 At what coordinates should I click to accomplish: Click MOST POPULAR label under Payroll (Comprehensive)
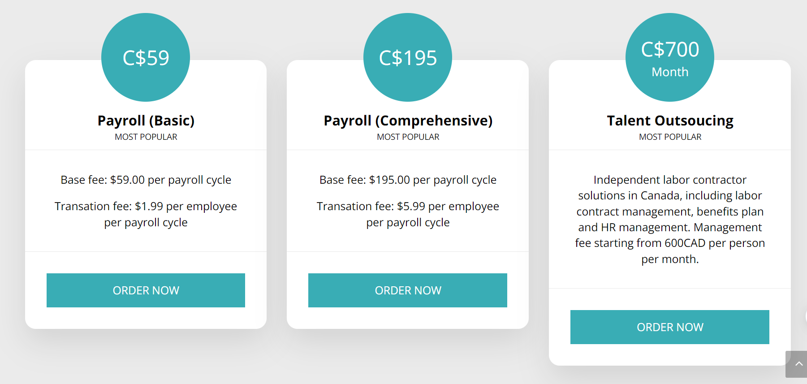pos(408,137)
